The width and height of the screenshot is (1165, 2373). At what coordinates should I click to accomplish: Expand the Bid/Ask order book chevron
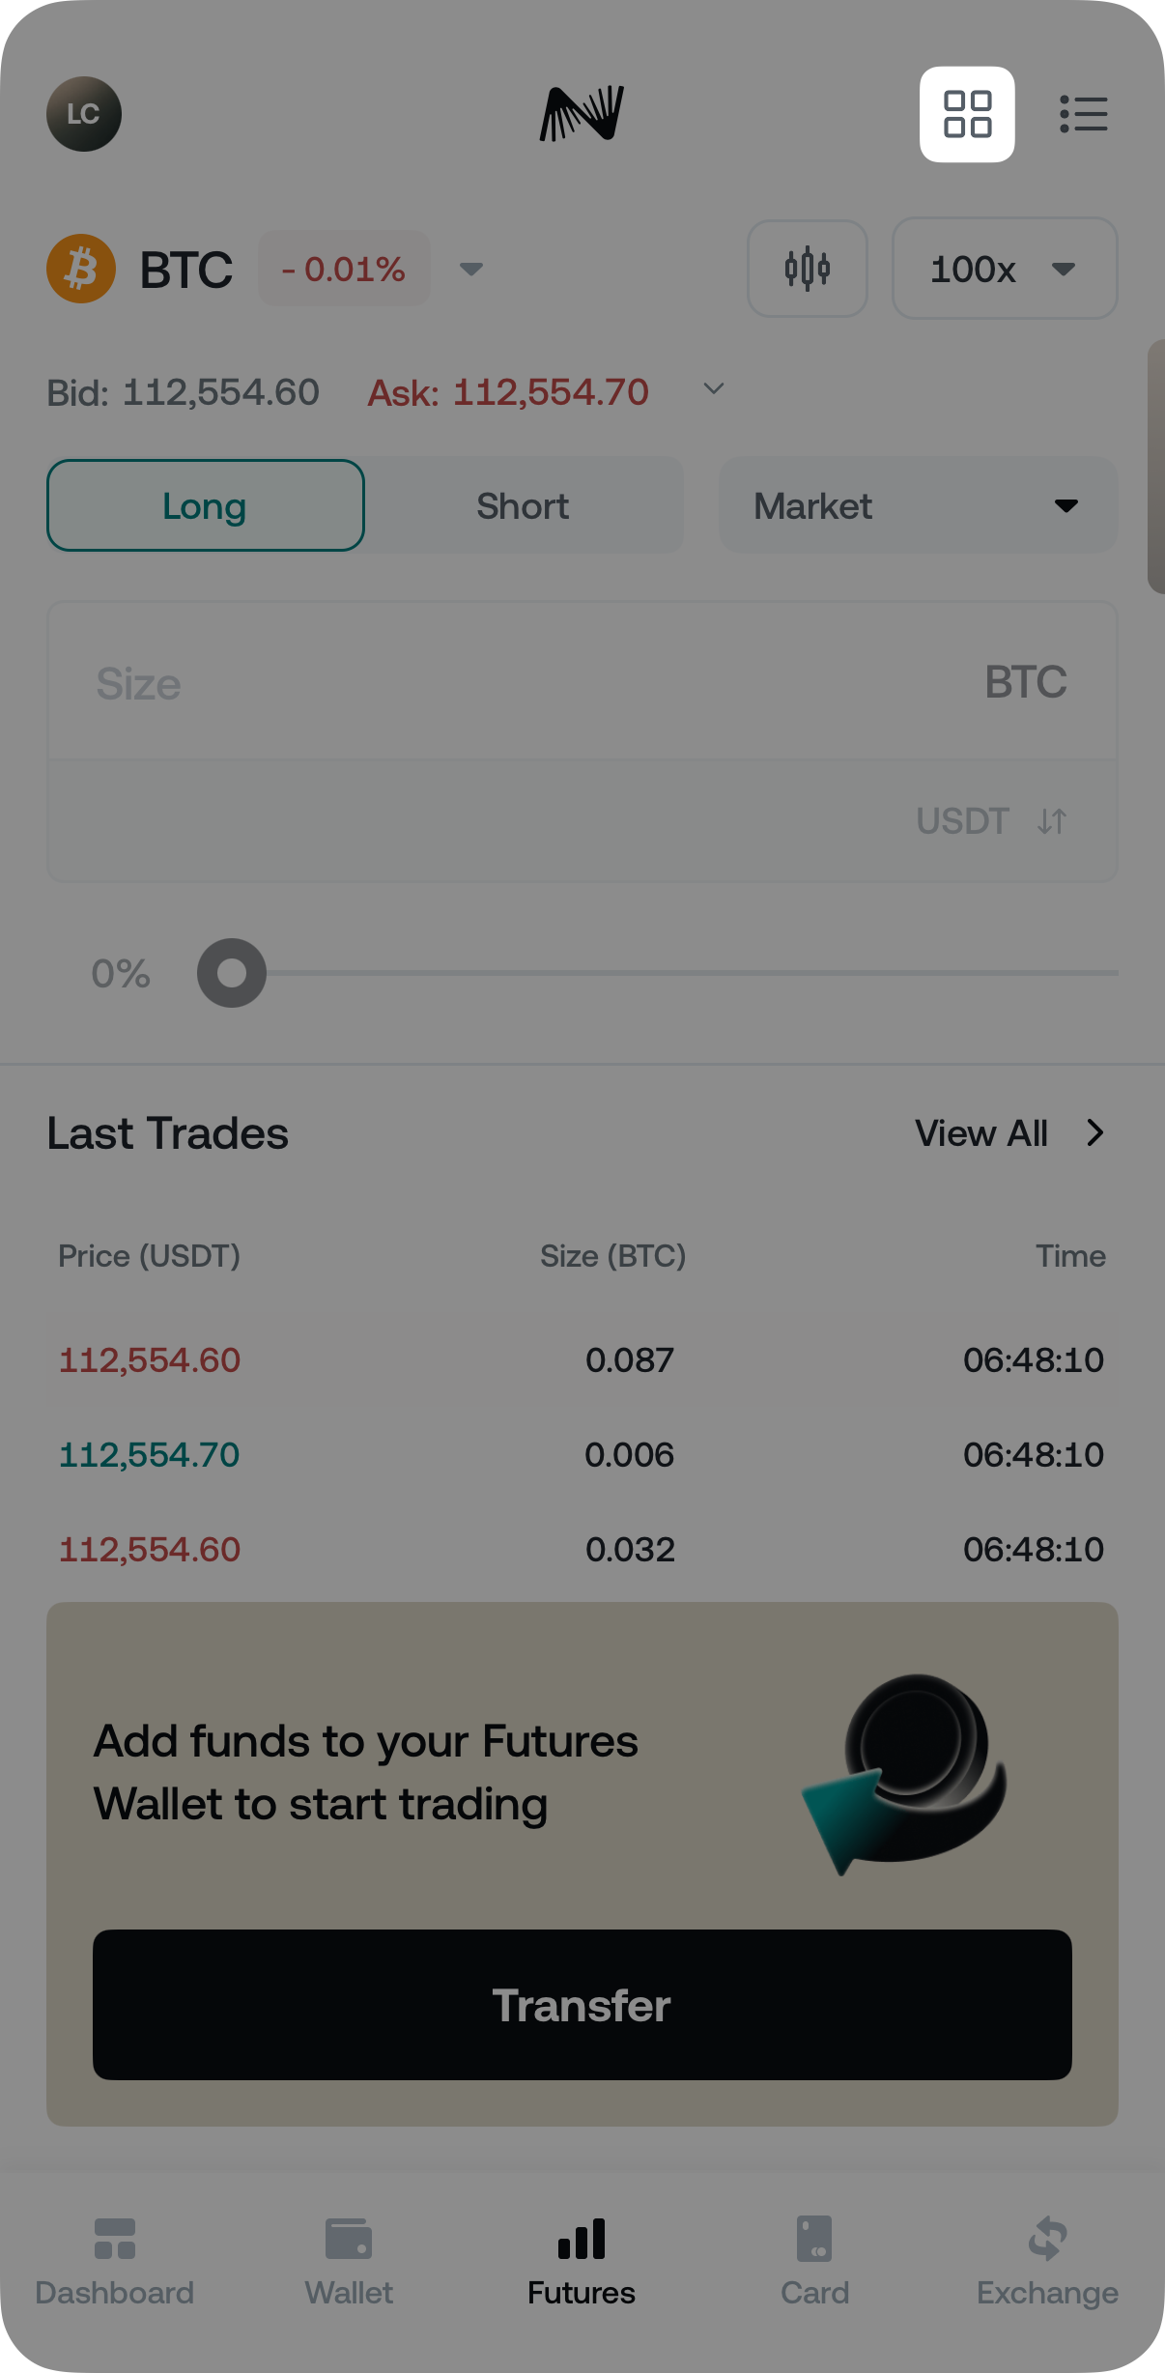pos(714,389)
